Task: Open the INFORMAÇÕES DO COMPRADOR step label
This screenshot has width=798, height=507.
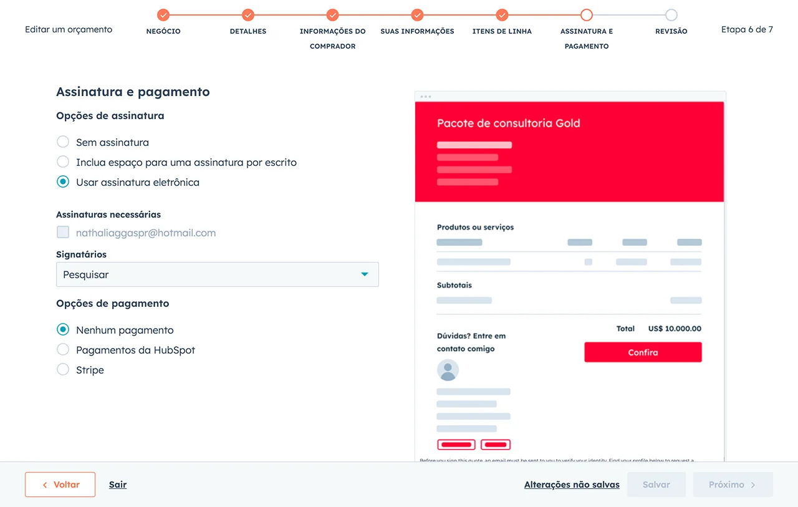Action: coord(333,39)
